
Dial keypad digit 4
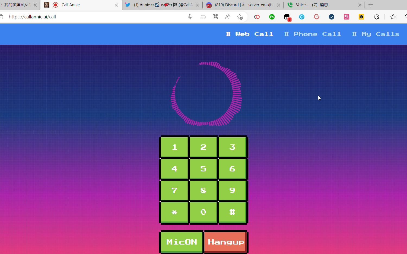pyautogui.click(x=174, y=169)
